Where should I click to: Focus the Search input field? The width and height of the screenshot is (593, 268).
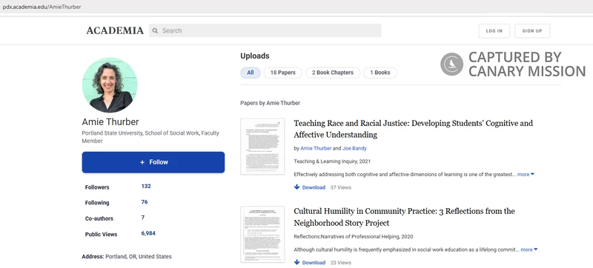pos(265,30)
